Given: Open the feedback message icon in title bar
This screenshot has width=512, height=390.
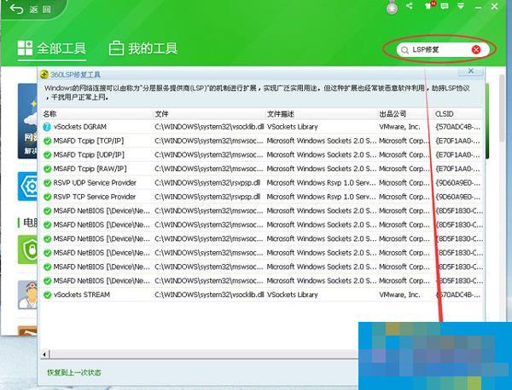Looking at the screenshot, I should click(445, 6).
